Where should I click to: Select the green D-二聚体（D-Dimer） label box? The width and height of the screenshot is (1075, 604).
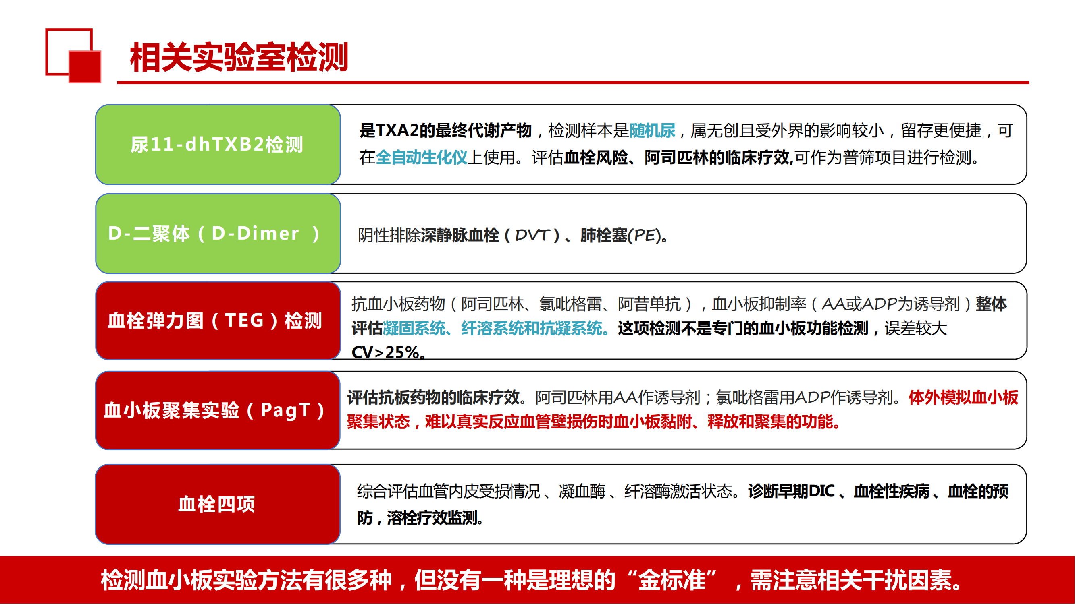(x=218, y=234)
